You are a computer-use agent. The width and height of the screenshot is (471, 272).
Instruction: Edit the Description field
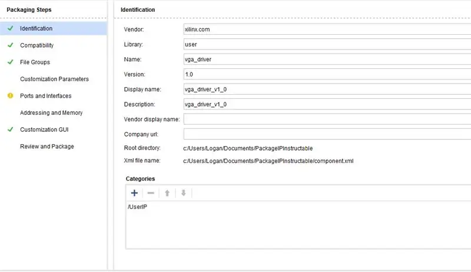[x=327, y=104]
